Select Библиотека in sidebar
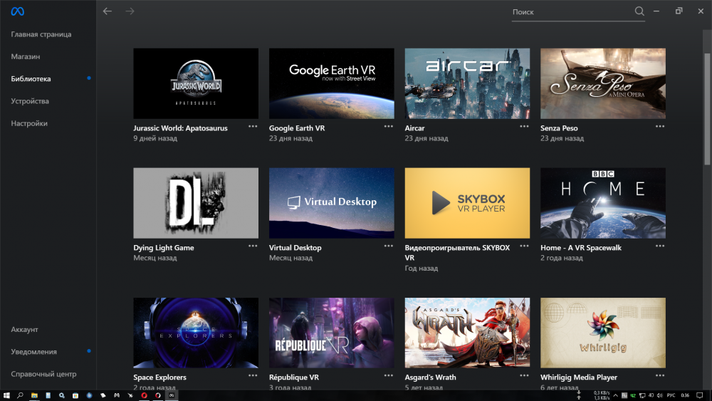Viewport: 712px width, 401px height. [x=31, y=79]
